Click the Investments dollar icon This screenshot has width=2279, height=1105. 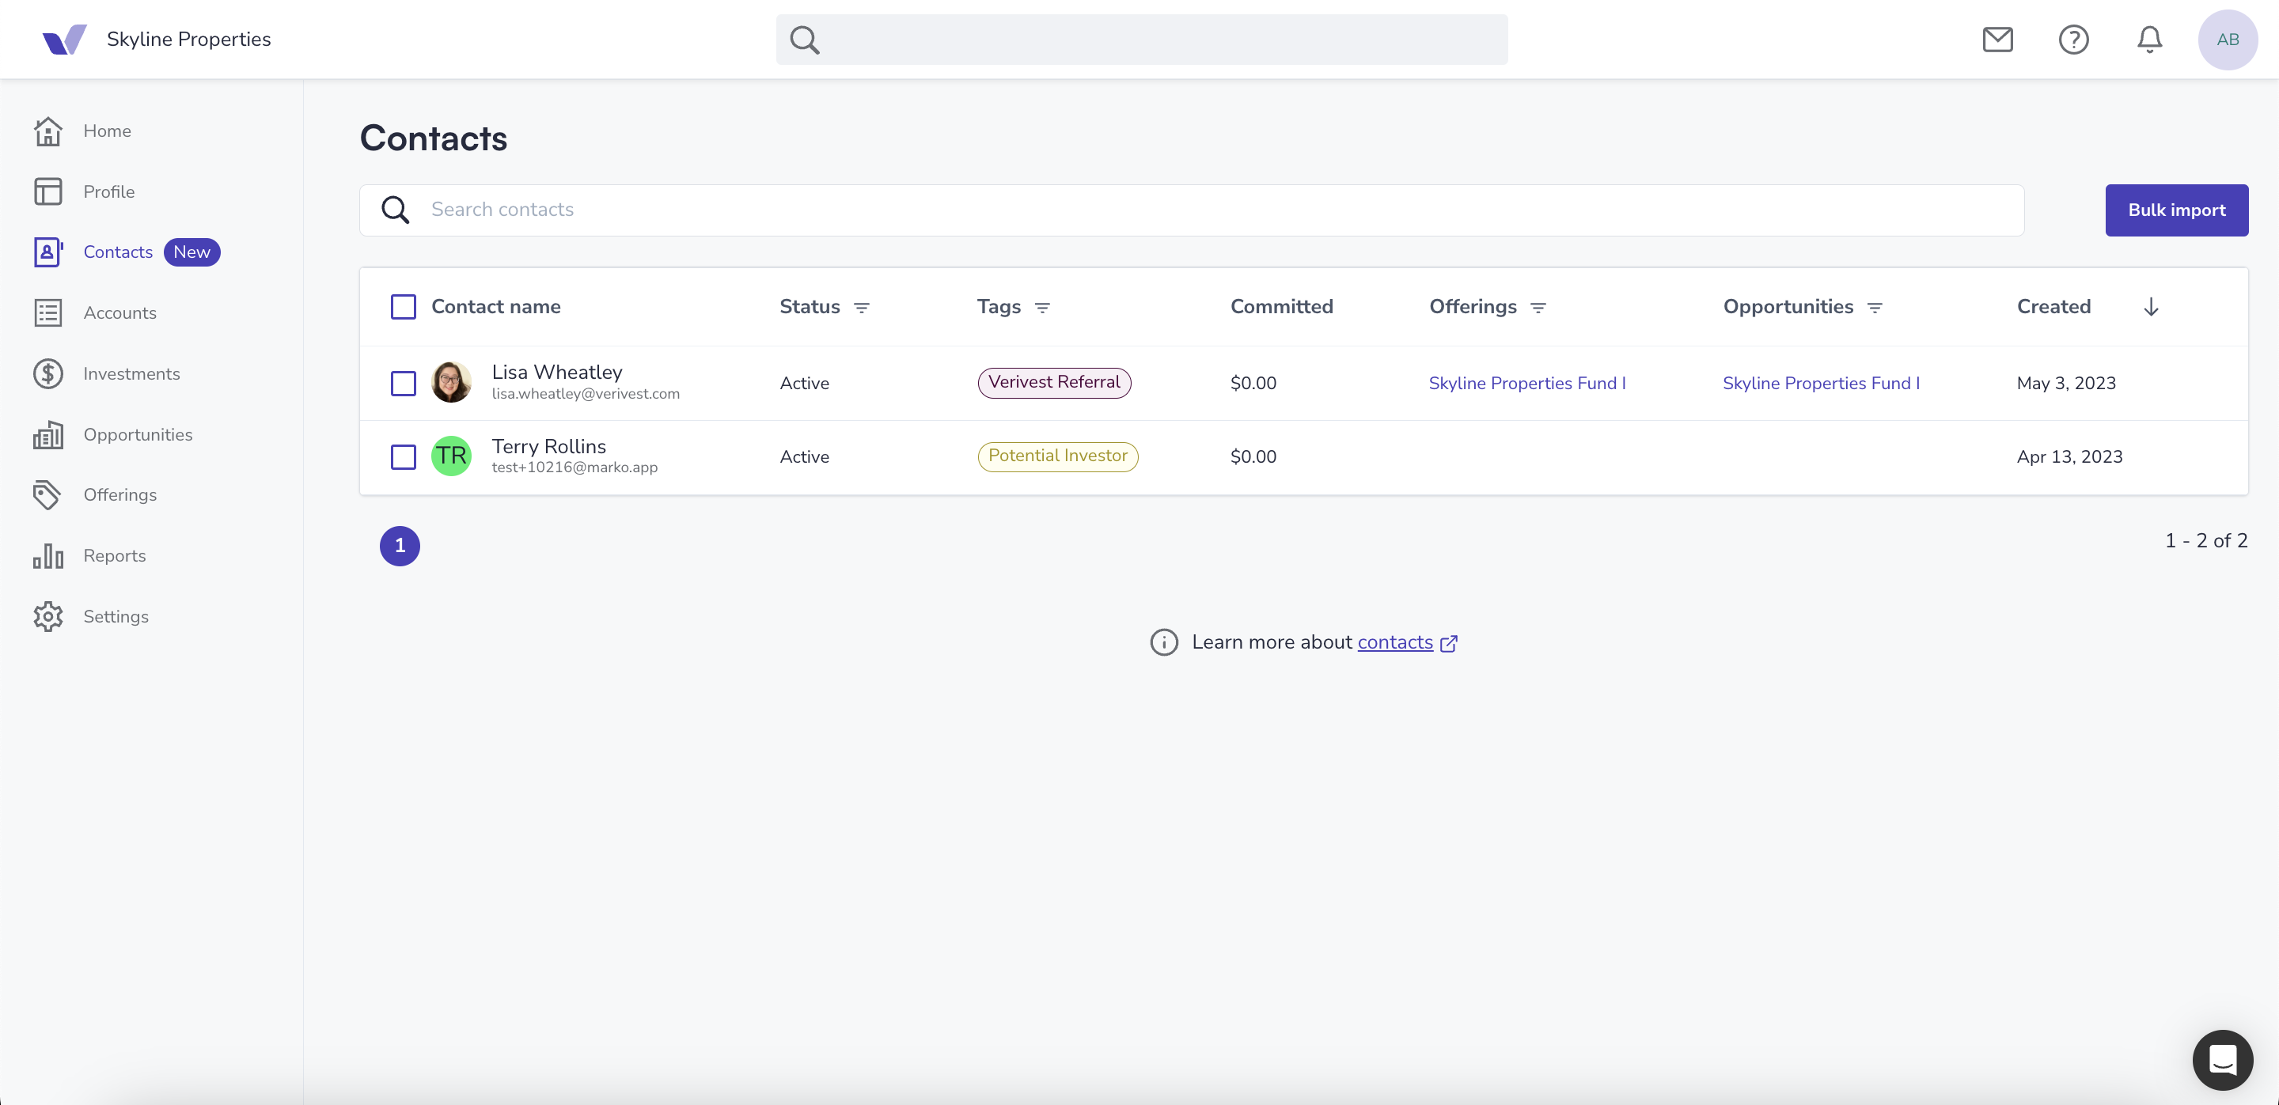click(x=47, y=374)
